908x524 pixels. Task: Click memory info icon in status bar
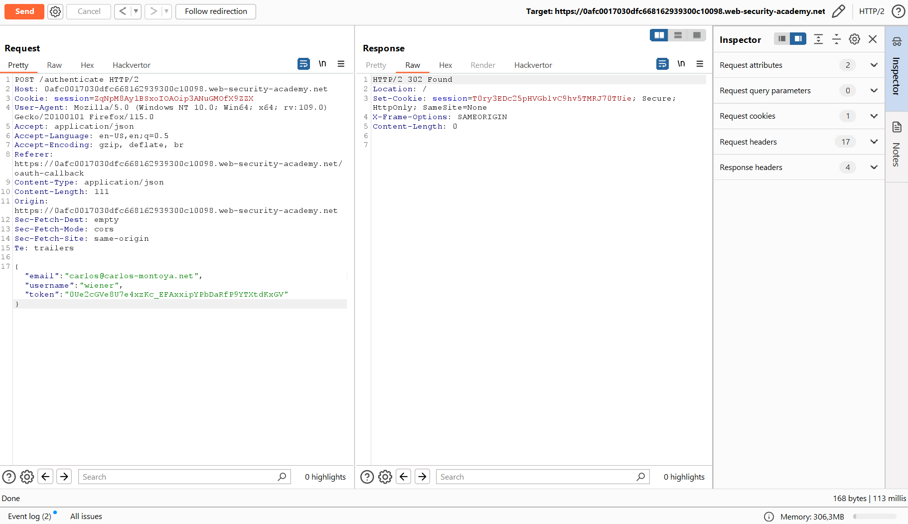769,517
